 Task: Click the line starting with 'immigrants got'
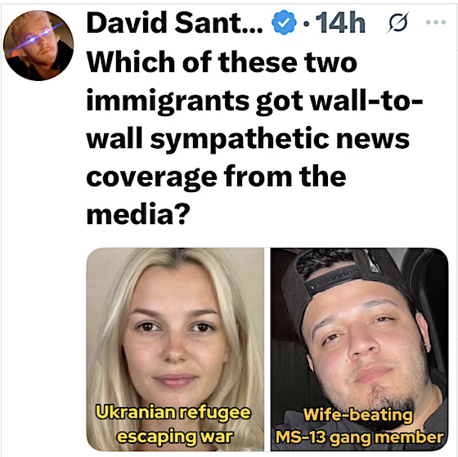[x=254, y=101]
